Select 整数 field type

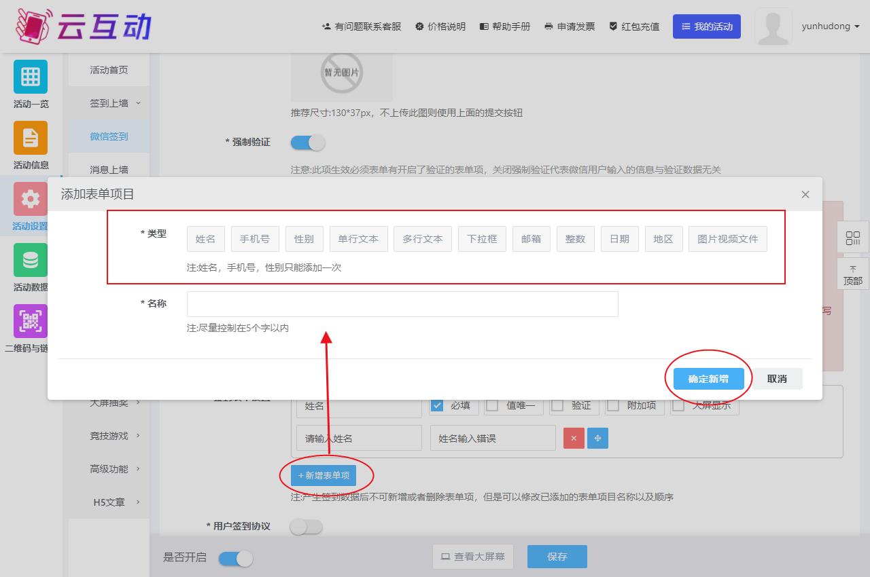(x=576, y=239)
